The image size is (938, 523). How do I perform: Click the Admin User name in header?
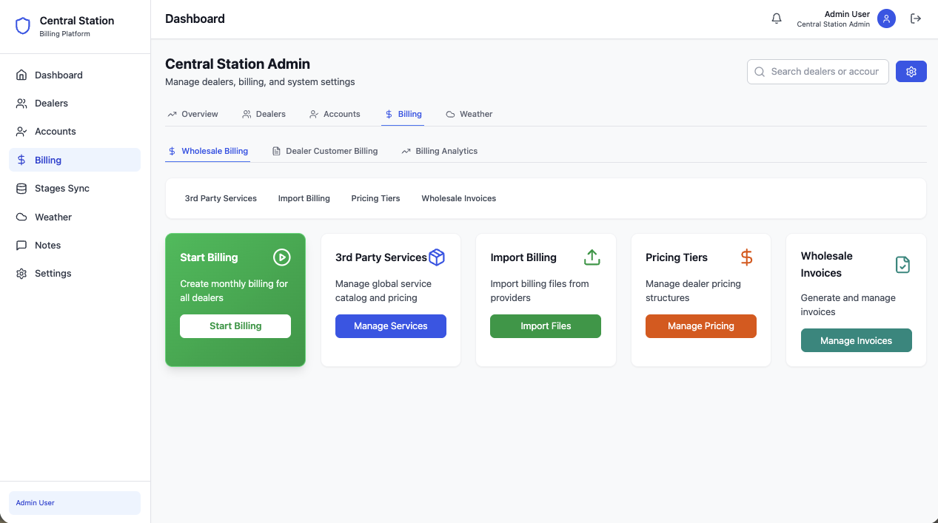click(x=847, y=14)
